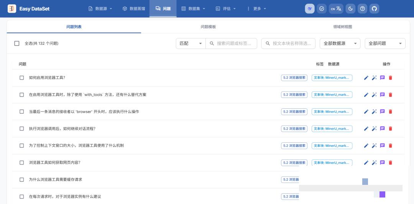Open the 数据集 dropdown menu
The height and width of the screenshot is (204, 414).
tap(194, 9)
